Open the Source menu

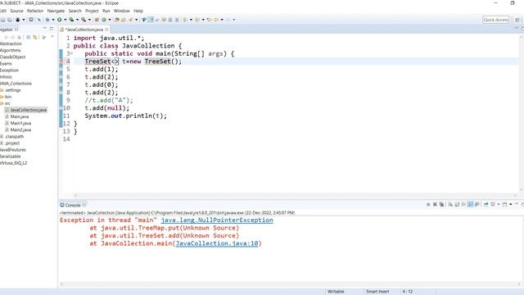coord(16,11)
